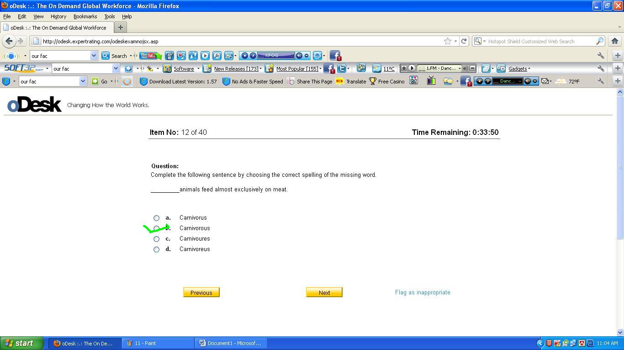Click the Software link in Soft32 toolbar
The width and height of the screenshot is (624, 350).
click(x=184, y=69)
